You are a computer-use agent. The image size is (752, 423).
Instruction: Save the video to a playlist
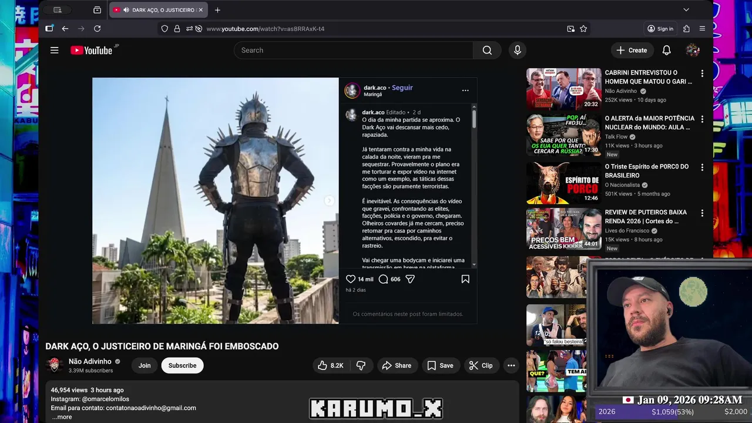tap(440, 365)
